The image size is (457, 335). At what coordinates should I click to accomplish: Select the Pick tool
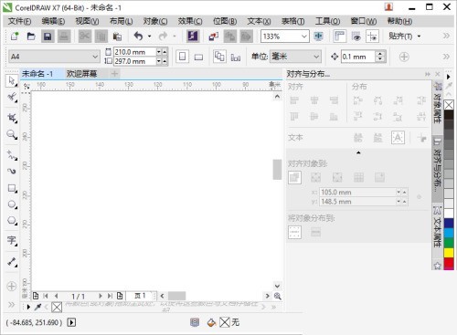tap(12, 81)
